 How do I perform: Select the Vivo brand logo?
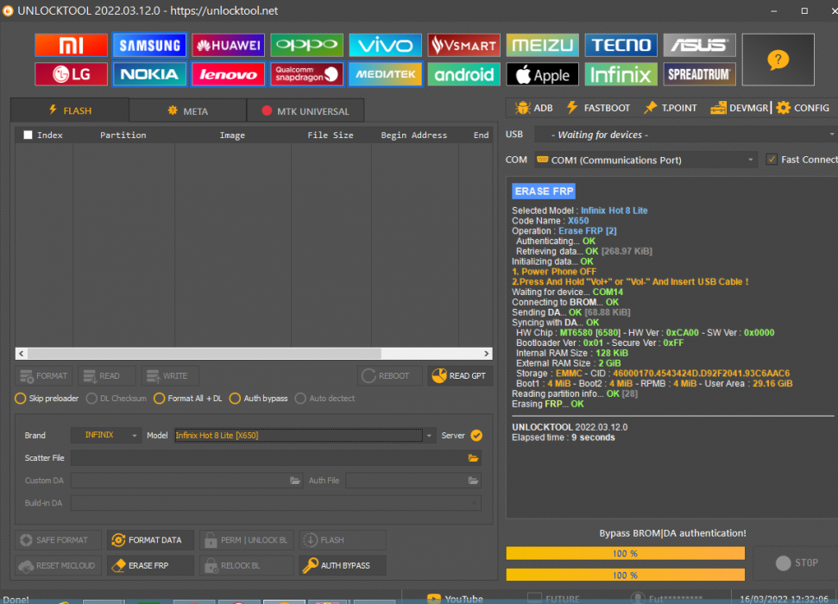coord(385,46)
